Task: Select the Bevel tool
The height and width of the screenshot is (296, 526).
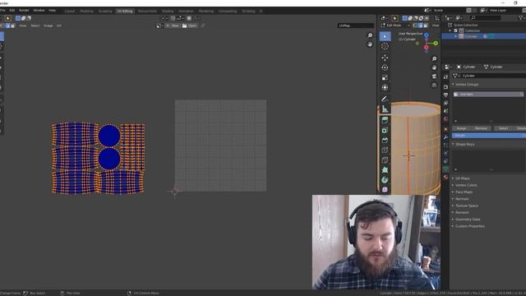Action: pyautogui.click(x=385, y=140)
